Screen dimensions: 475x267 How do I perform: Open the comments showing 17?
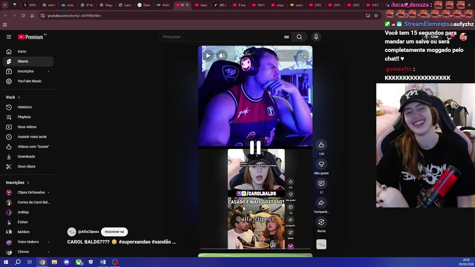pos(321,184)
